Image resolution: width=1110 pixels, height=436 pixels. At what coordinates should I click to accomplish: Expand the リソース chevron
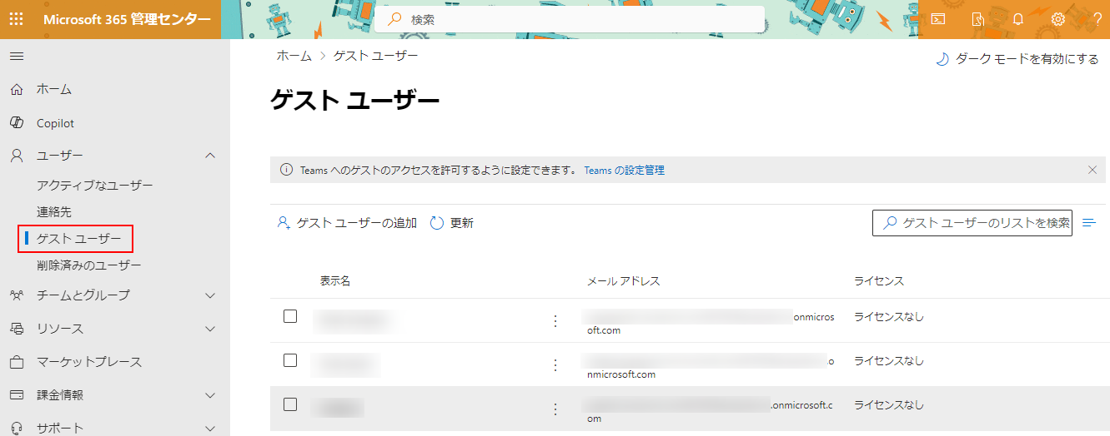pos(210,329)
